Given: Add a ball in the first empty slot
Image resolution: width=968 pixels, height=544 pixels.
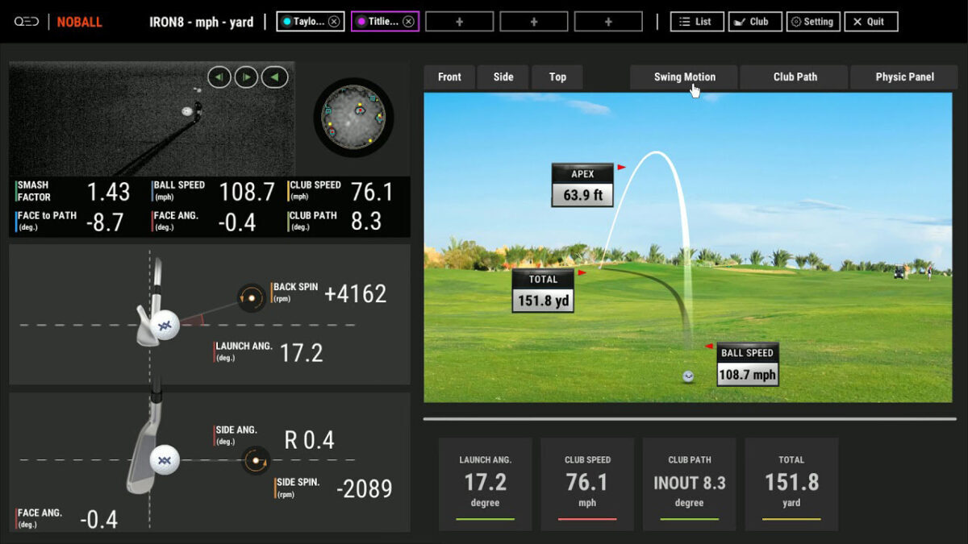Looking at the screenshot, I should (459, 22).
